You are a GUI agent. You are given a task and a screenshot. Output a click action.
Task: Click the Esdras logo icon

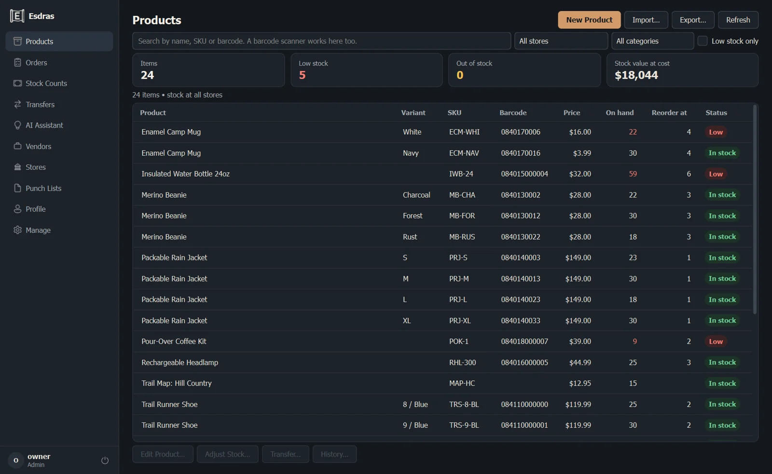pyautogui.click(x=17, y=16)
